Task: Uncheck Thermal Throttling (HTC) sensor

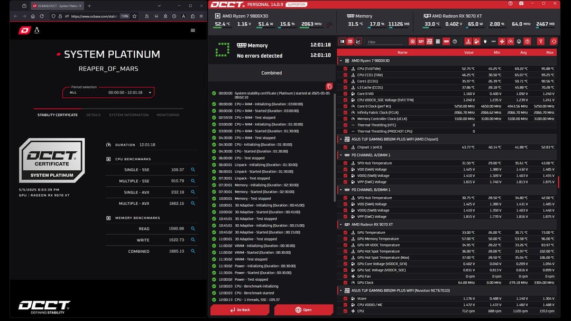Action: pyautogui.click(x=345, y=125)
